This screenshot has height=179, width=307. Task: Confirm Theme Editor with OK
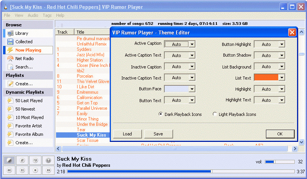[280, 134]
